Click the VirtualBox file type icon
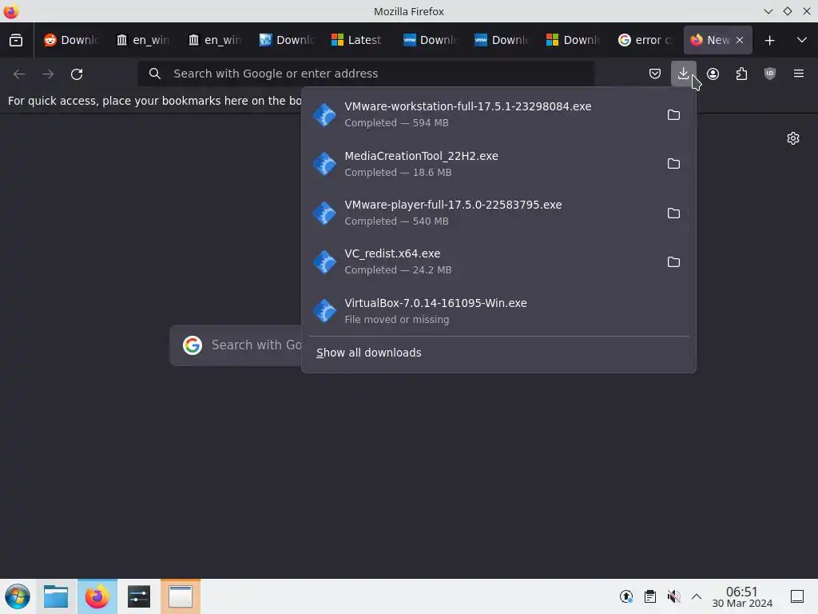This screenshot has height=614, width=818. [x=324, y=311]
